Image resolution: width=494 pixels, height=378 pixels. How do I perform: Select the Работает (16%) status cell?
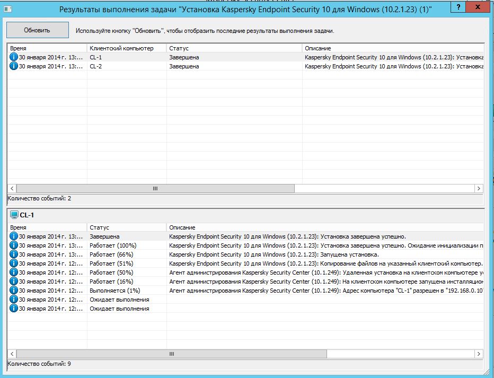tap(111, 282)
